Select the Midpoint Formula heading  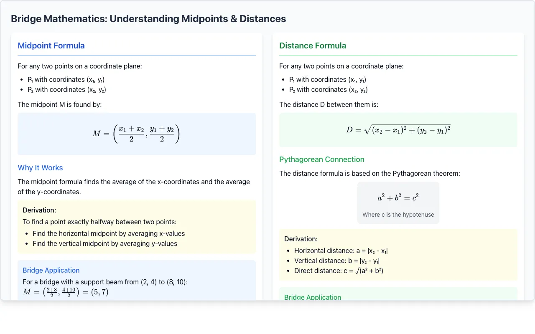[x=51, y=46]
